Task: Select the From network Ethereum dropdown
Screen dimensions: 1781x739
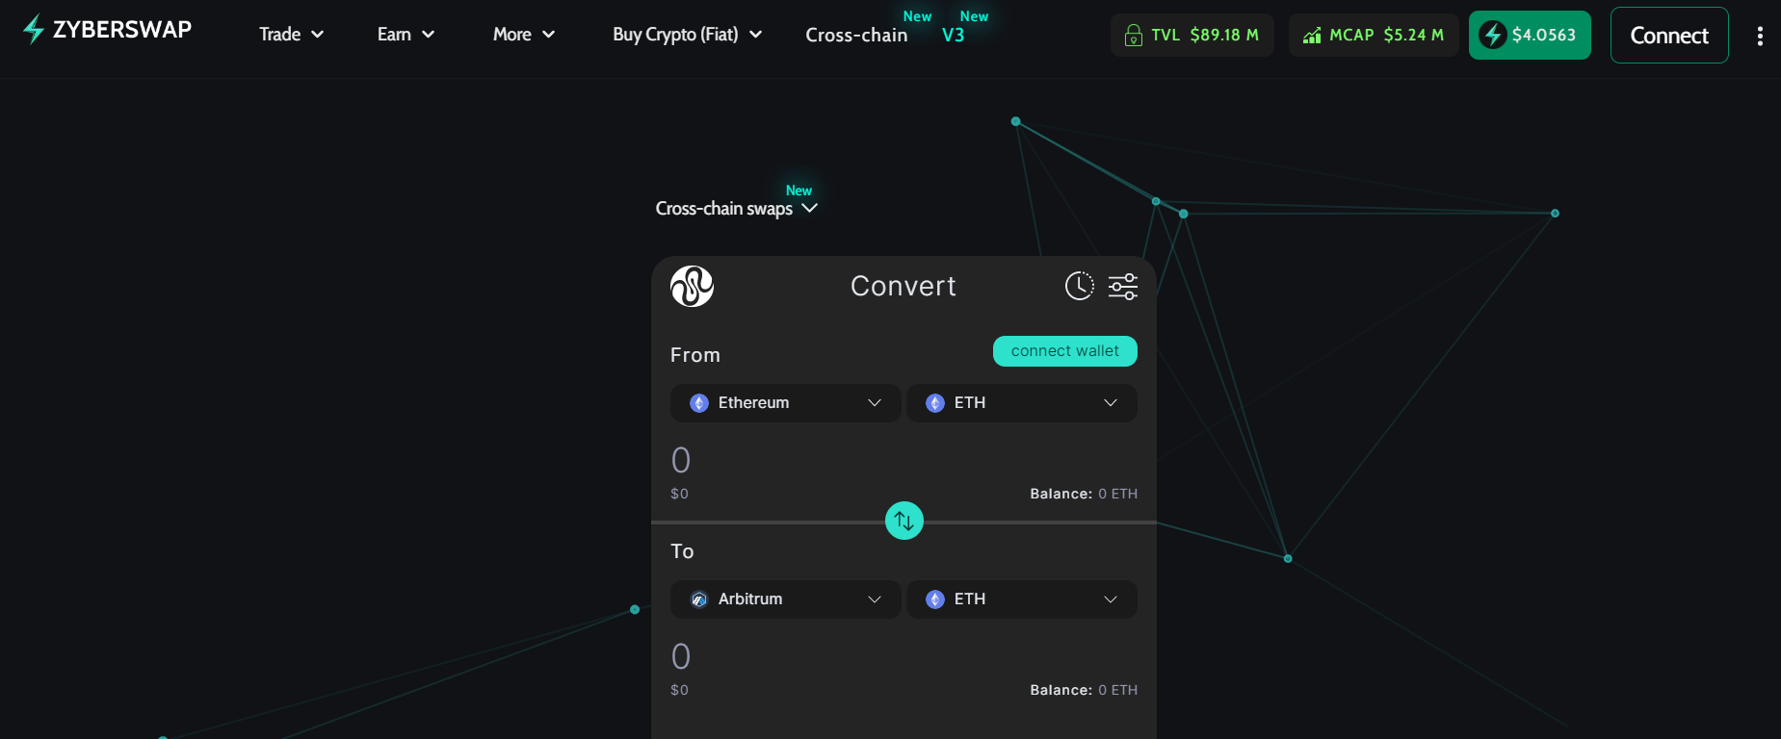Action: tap(786, 403)
